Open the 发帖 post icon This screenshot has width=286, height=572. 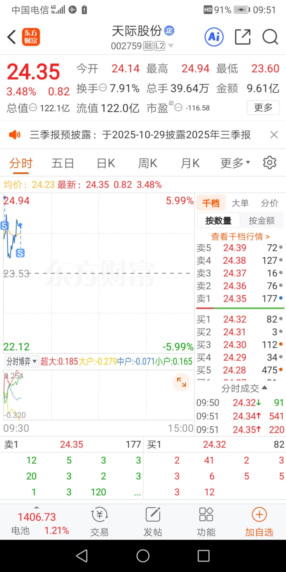(153, 522)
